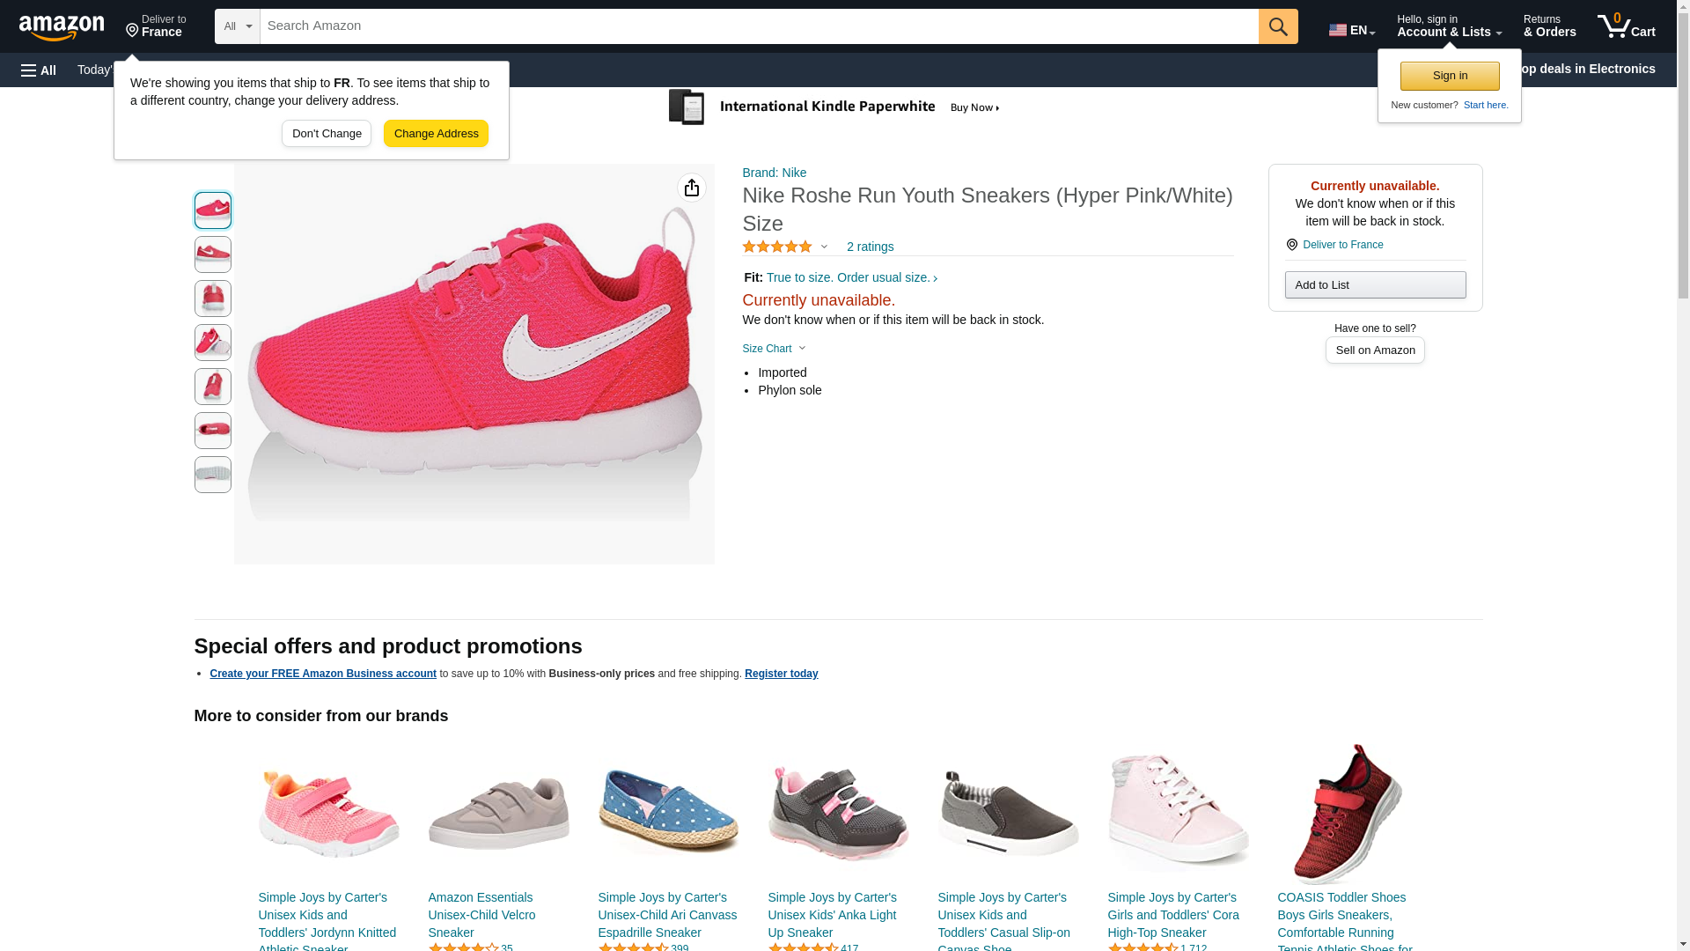Open the shopping cart
Viewport: 1690px width, 951px height.
[1626, 26]
